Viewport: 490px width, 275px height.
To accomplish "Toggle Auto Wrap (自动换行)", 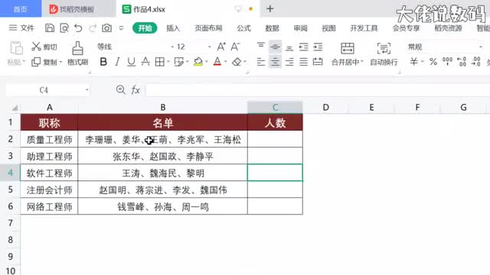I will [x=384, y=54].
